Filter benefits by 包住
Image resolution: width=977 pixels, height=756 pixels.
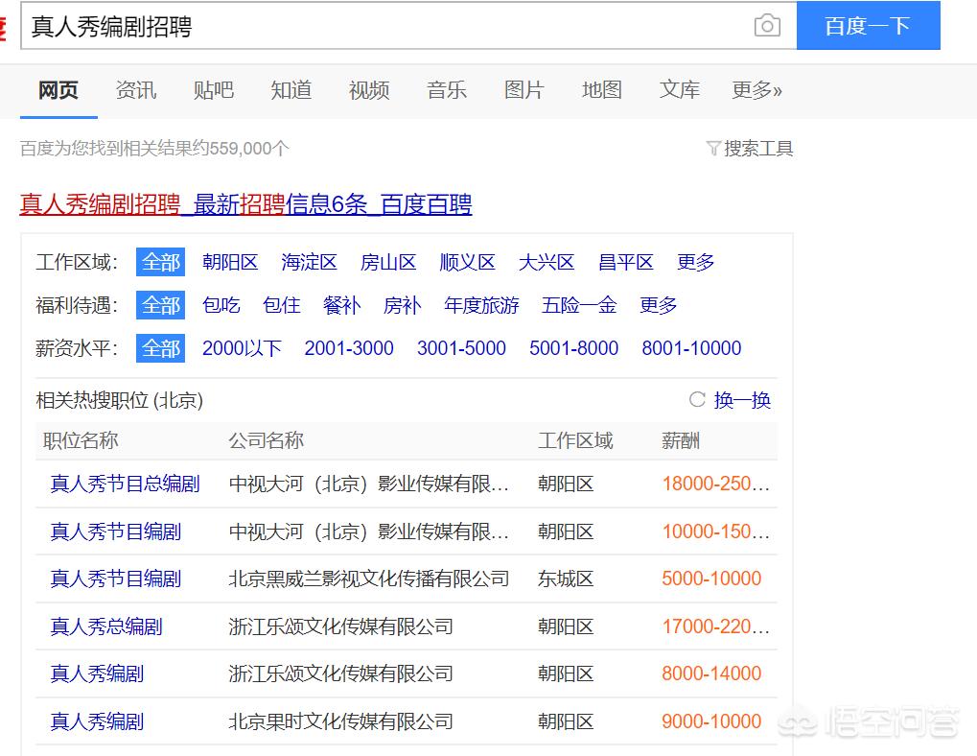[282, 305]
